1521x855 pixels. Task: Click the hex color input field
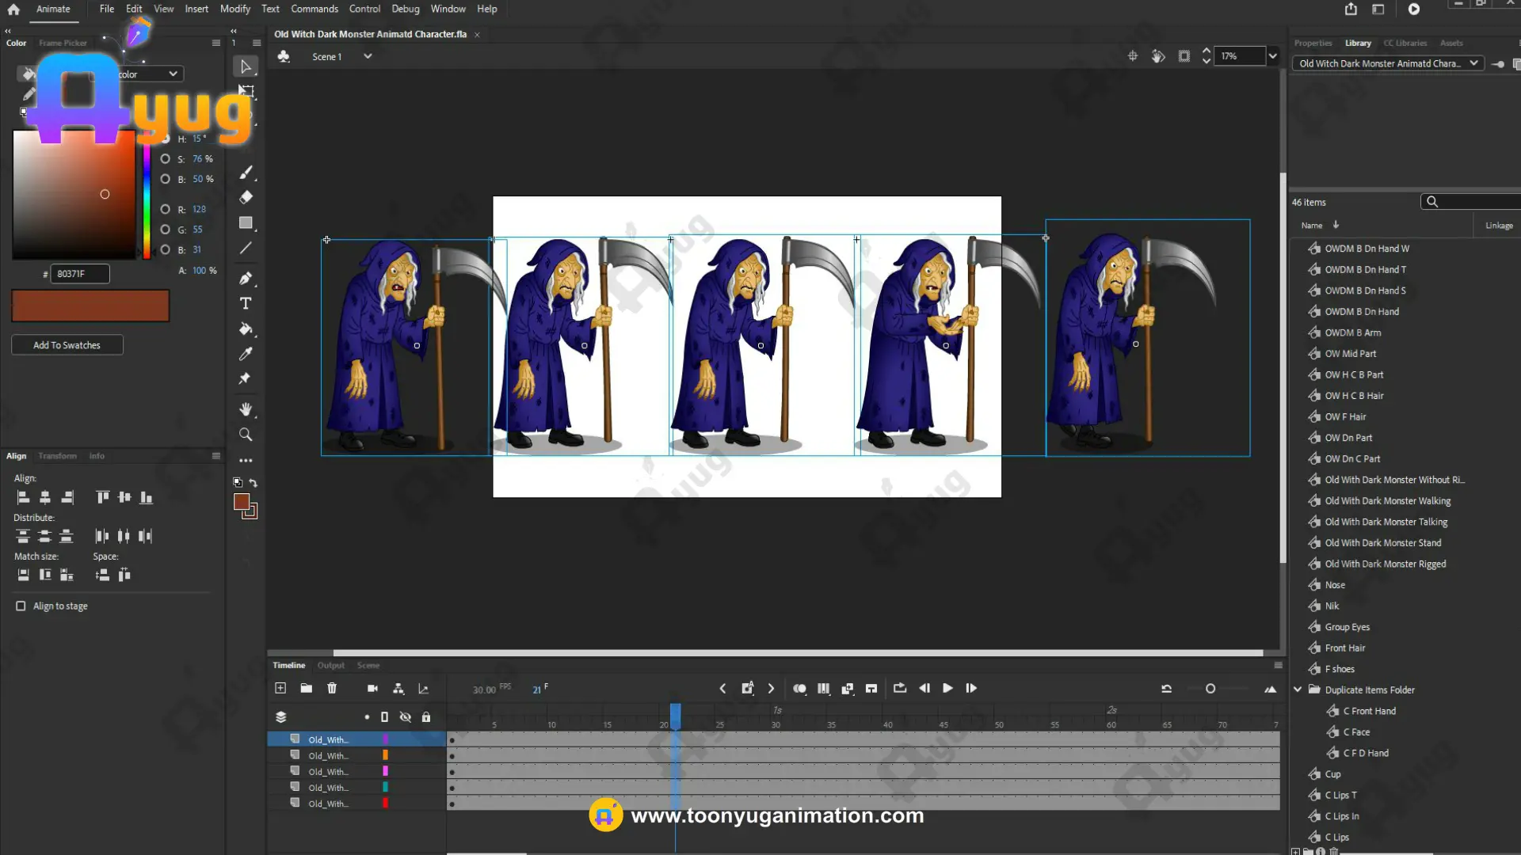[79, 274]
